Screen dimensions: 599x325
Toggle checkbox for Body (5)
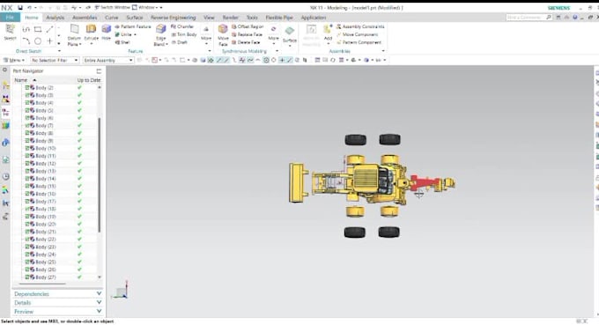tap(27, 110)
